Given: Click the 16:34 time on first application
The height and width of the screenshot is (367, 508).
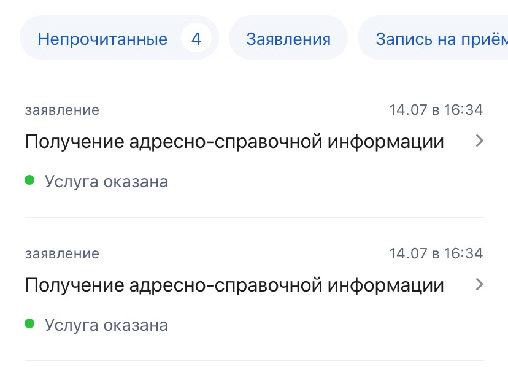Looking at the screenshot, I should pos(463,110).
